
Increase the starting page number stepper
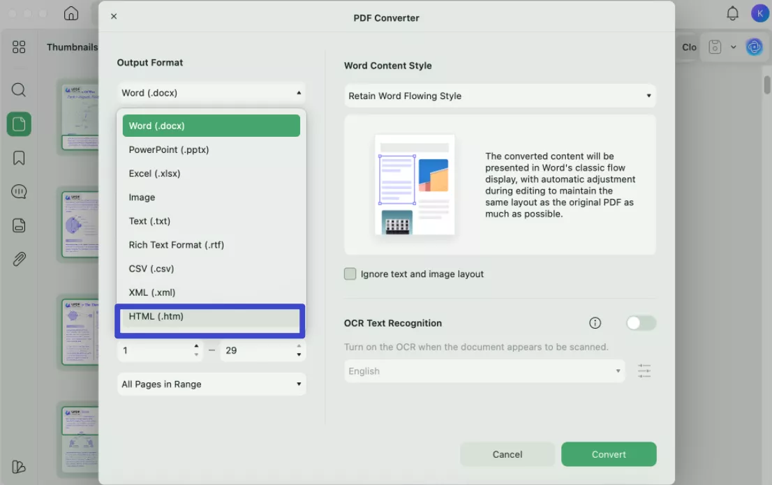pyautogui.click(x=196, y=346)
